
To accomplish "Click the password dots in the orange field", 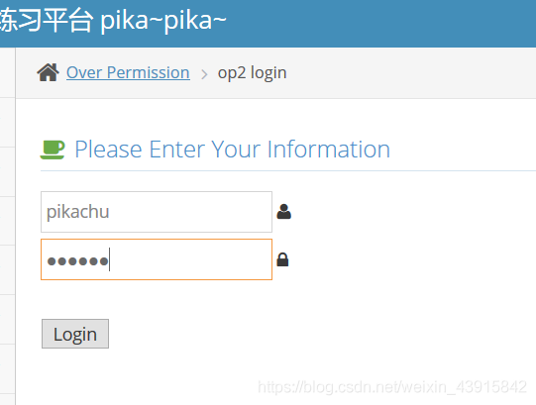I will pos(77,261).
